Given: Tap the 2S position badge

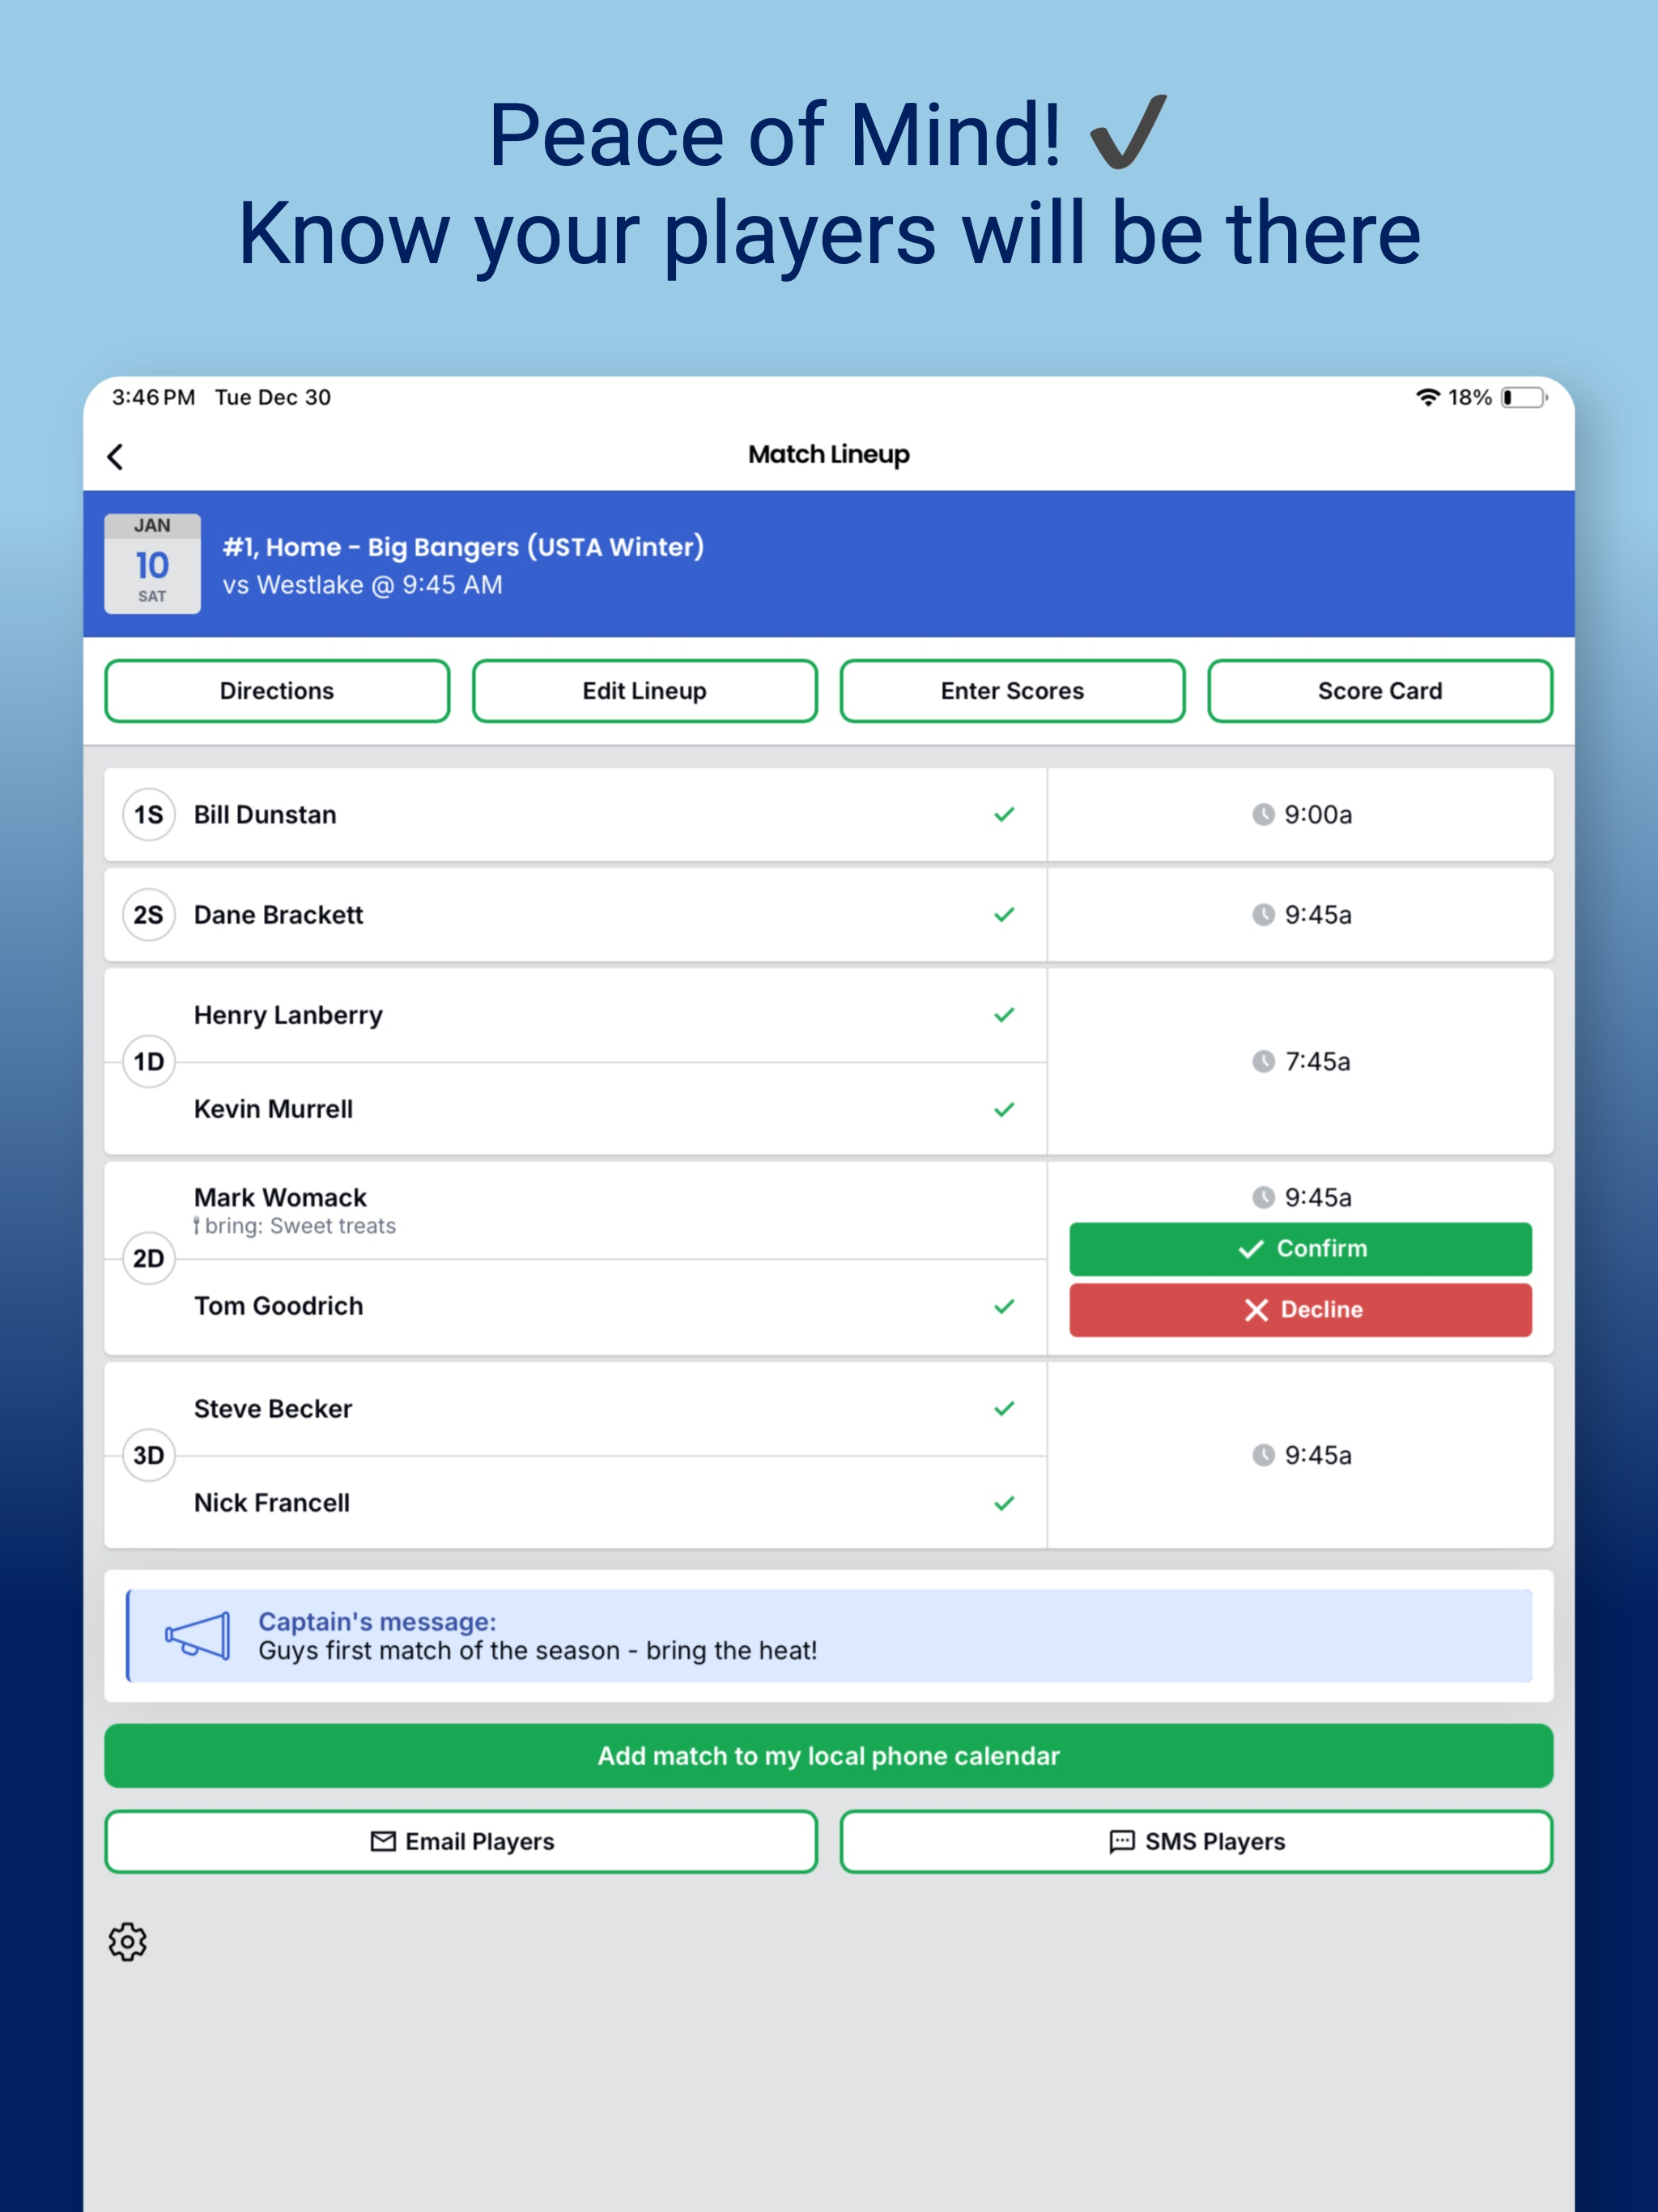Looking at the screenshot, I should [x=149, y=914].
